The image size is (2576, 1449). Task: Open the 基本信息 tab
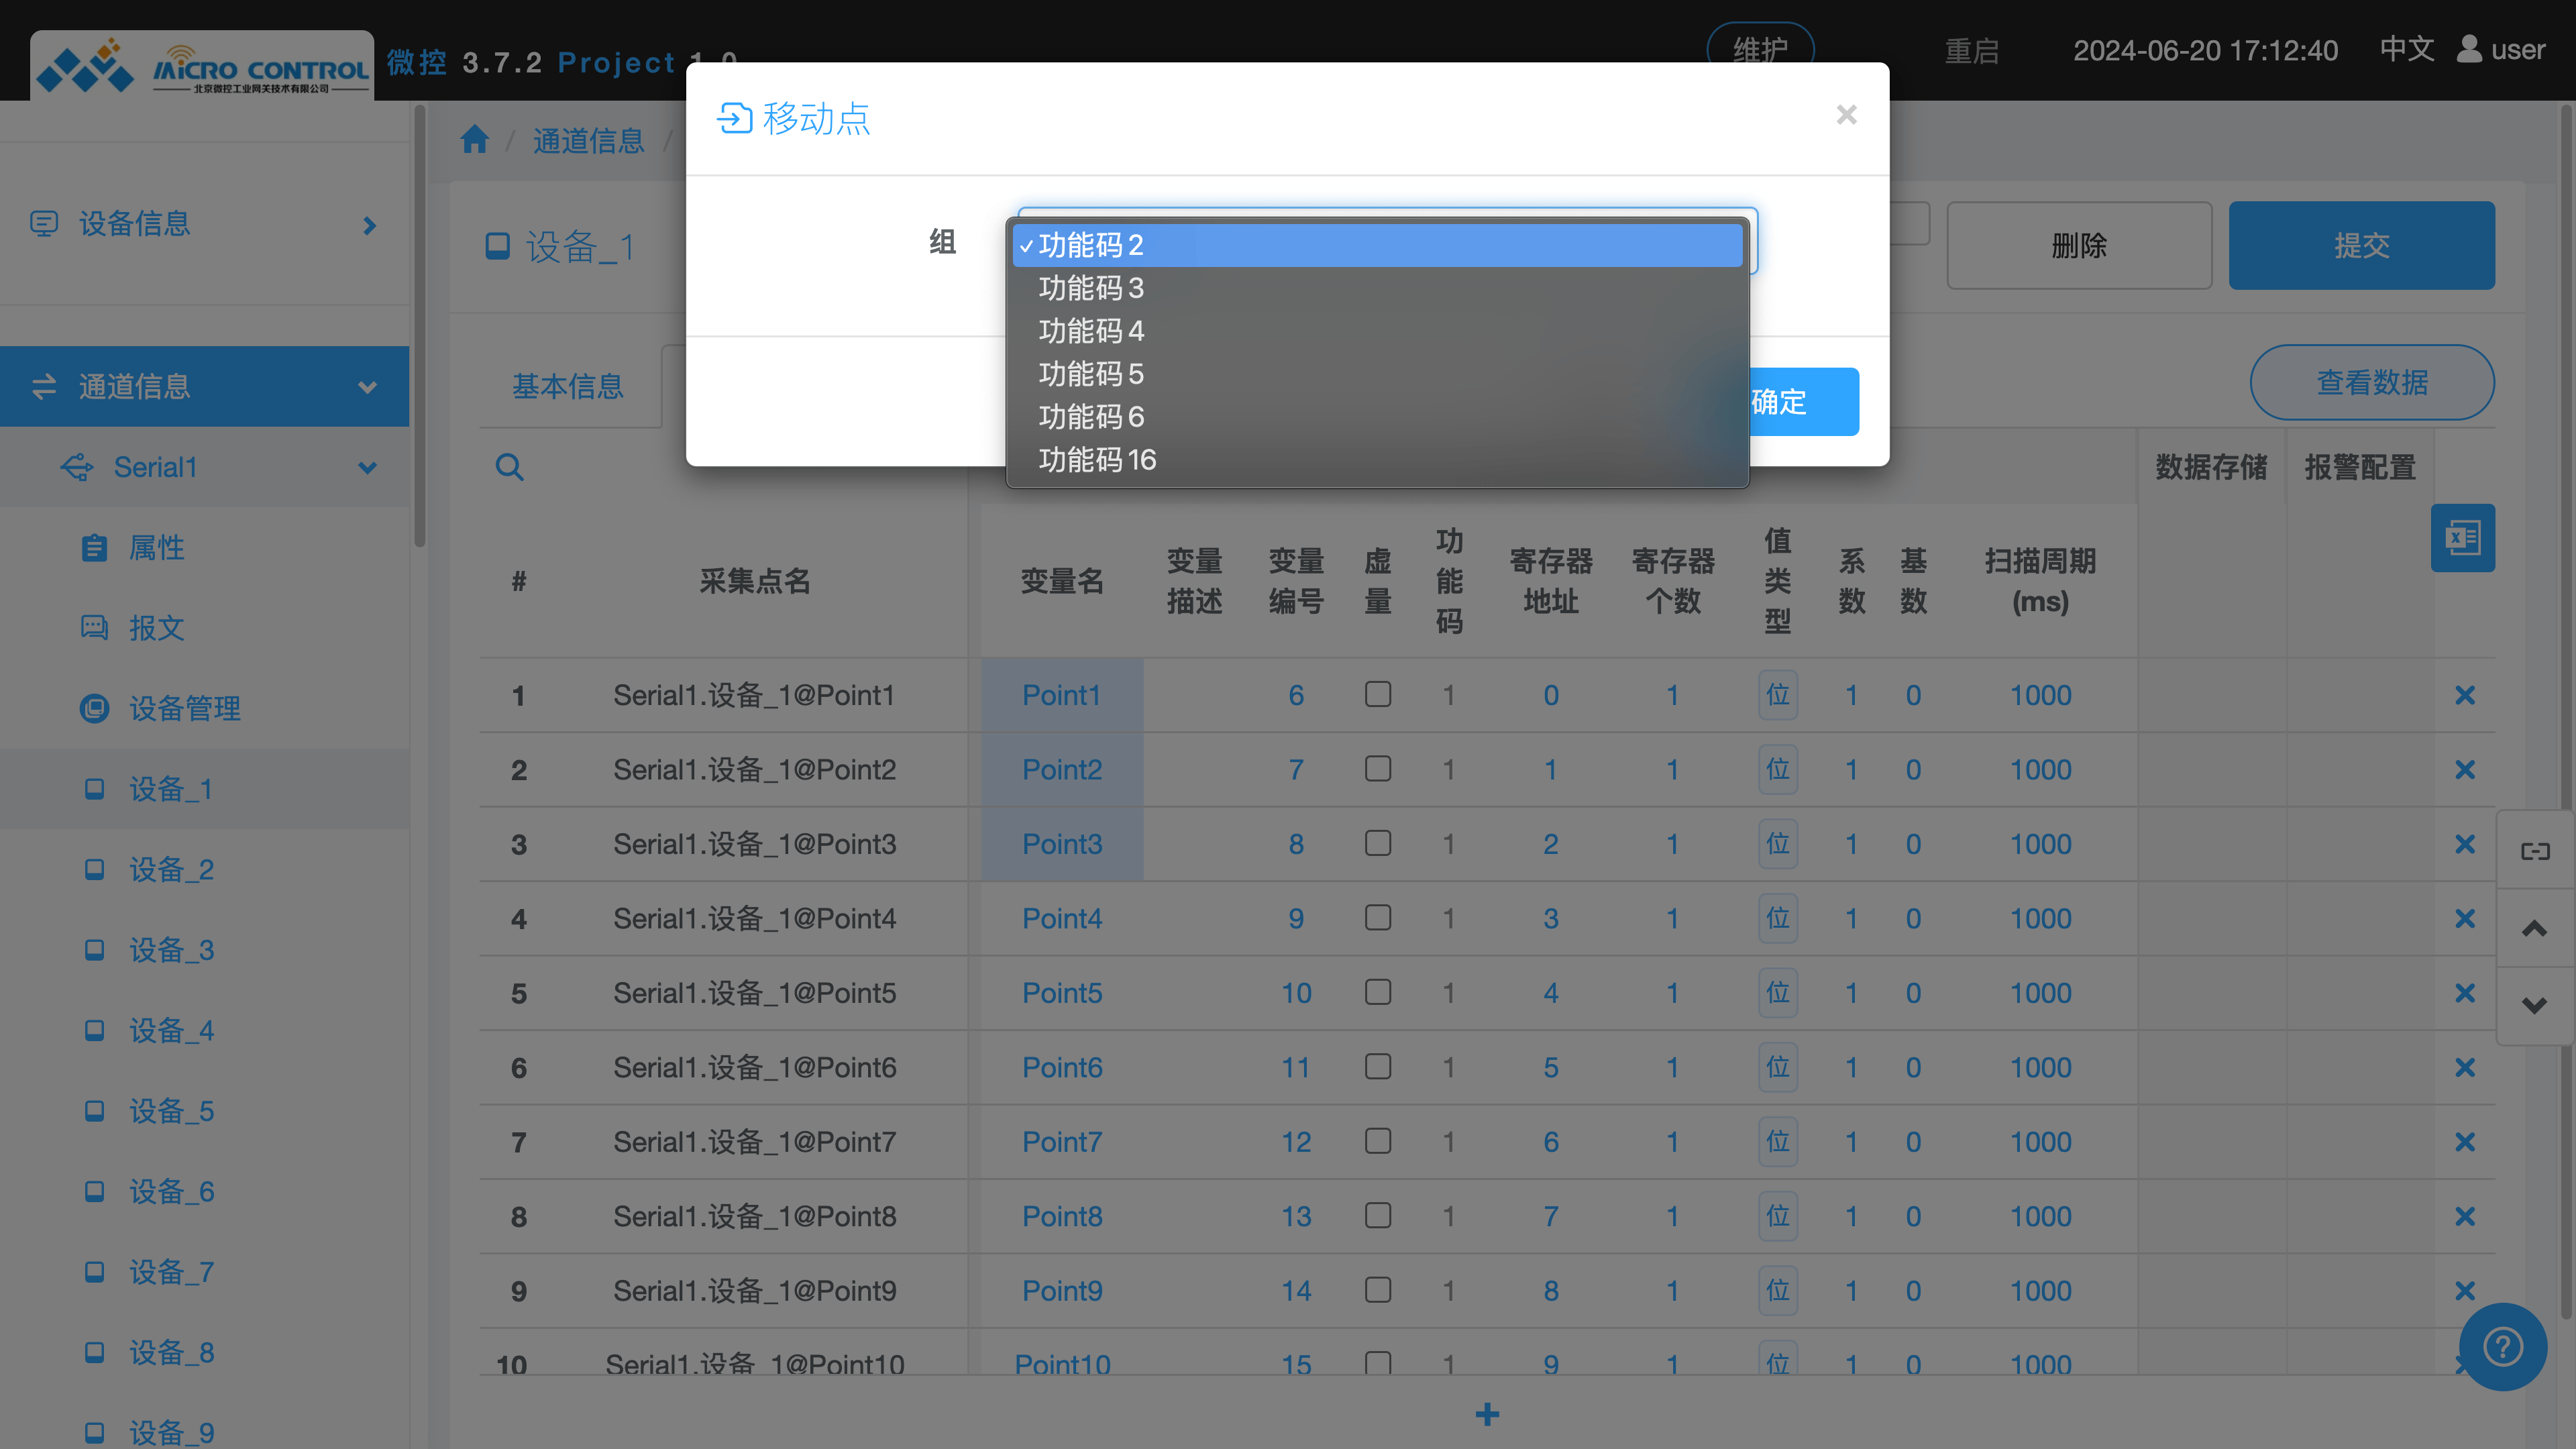pos(568,386)
